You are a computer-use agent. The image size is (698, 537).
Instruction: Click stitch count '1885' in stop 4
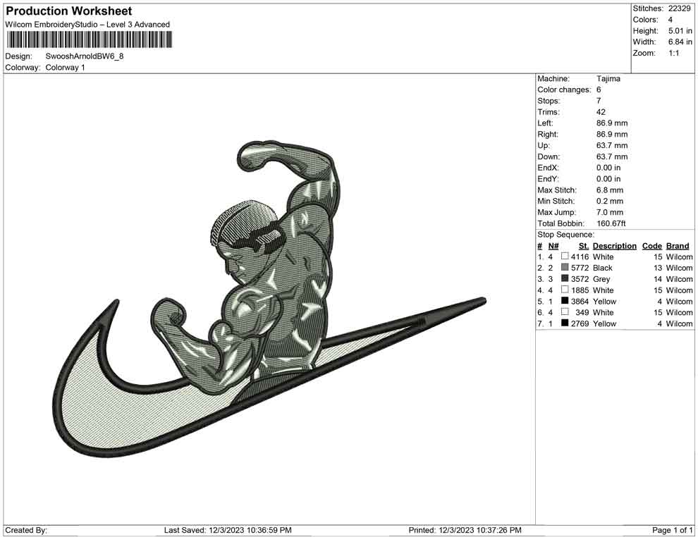tap(580, 290)
